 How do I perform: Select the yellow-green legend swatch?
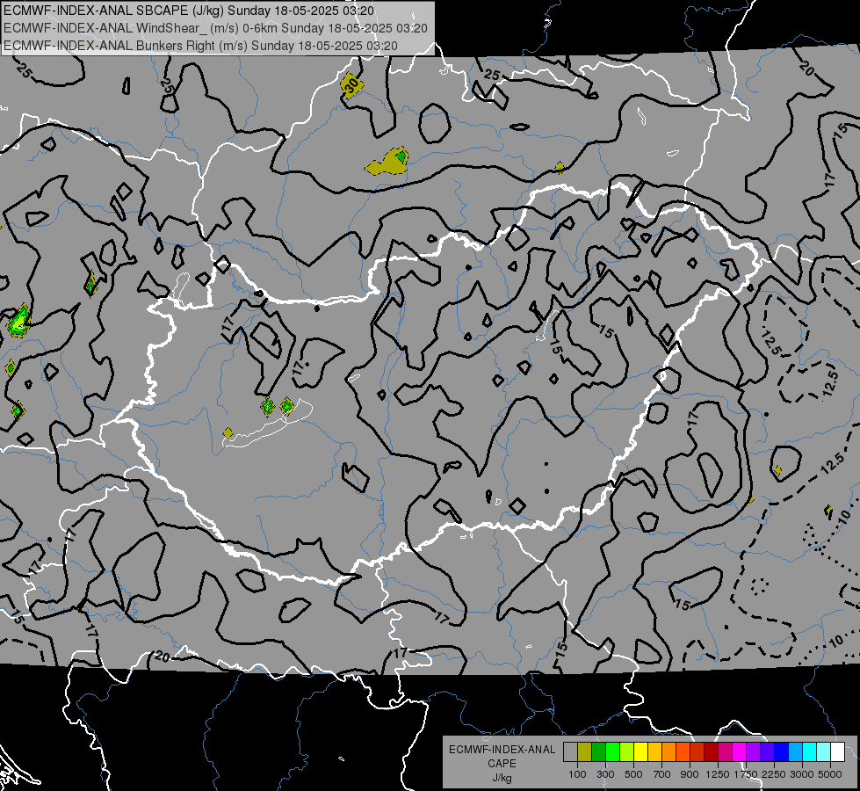pyautogui.click(x=627, y=752)
